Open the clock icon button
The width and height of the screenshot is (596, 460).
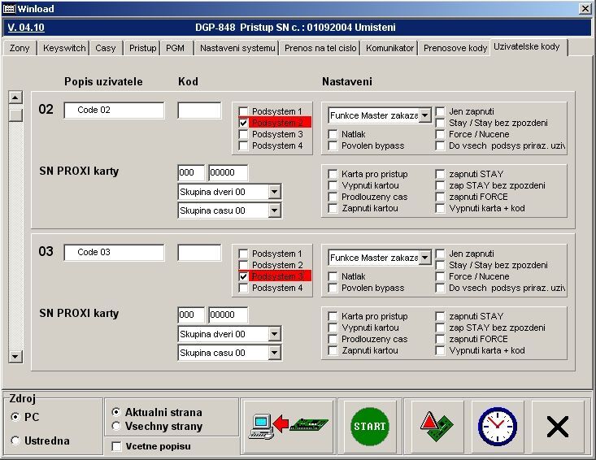click(498, 426)
